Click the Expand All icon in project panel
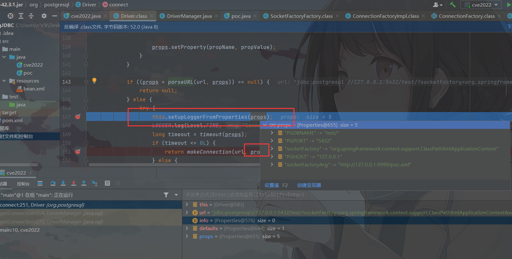The image size is (512, 259). click(x=21, y=16)
